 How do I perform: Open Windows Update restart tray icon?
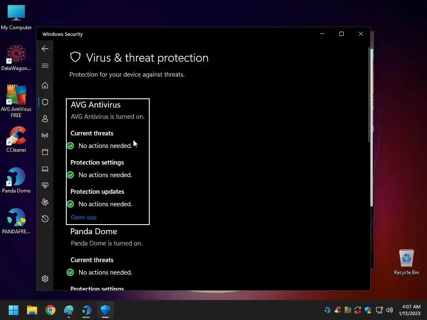pos(357,310)
